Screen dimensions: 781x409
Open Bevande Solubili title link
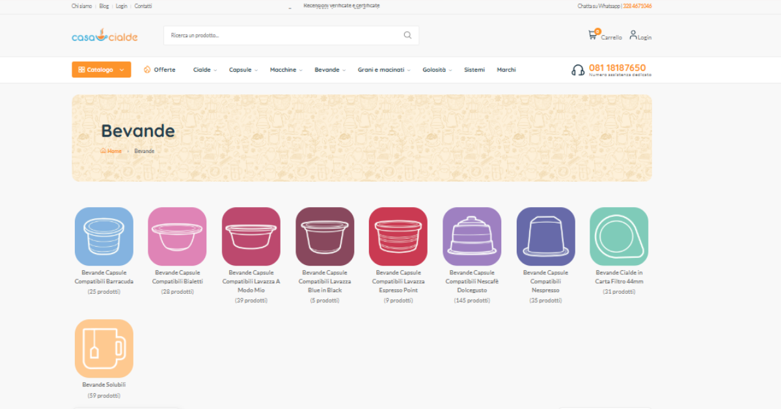pyautogui.click(x=104, y=385)
